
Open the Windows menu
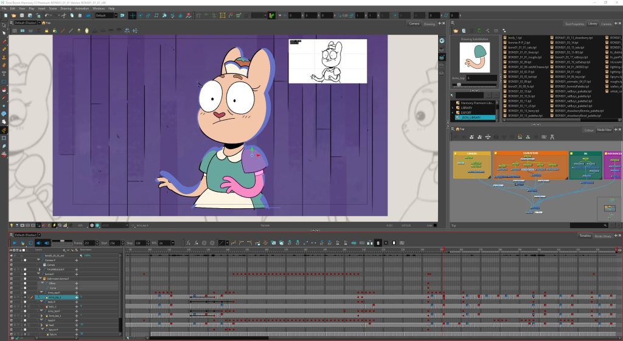(x=99, y=9)
